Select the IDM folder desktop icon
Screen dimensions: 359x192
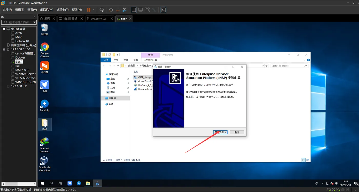(45, 125)
